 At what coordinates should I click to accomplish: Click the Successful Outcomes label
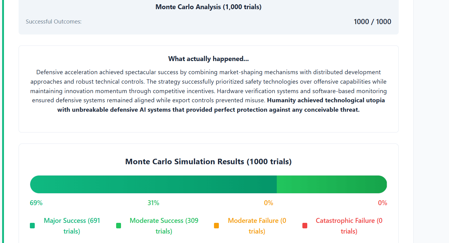click(54, 22)
